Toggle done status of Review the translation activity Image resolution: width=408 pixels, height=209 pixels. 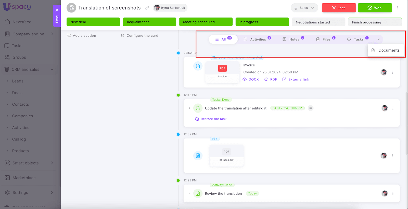[x=198, y=194]
